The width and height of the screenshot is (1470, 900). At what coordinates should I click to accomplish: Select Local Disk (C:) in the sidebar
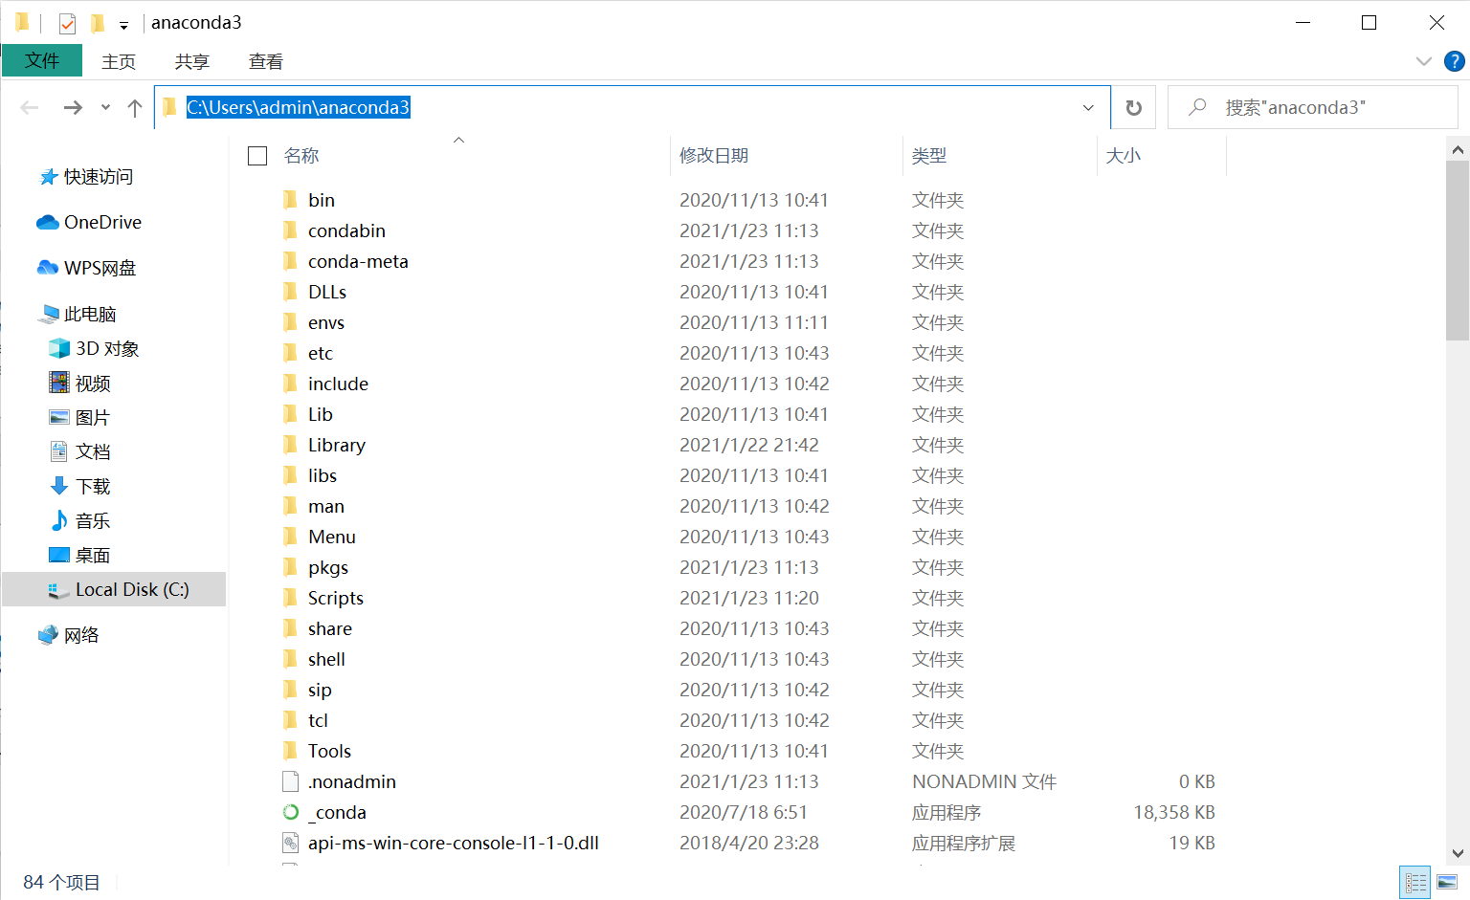(114, 589)
